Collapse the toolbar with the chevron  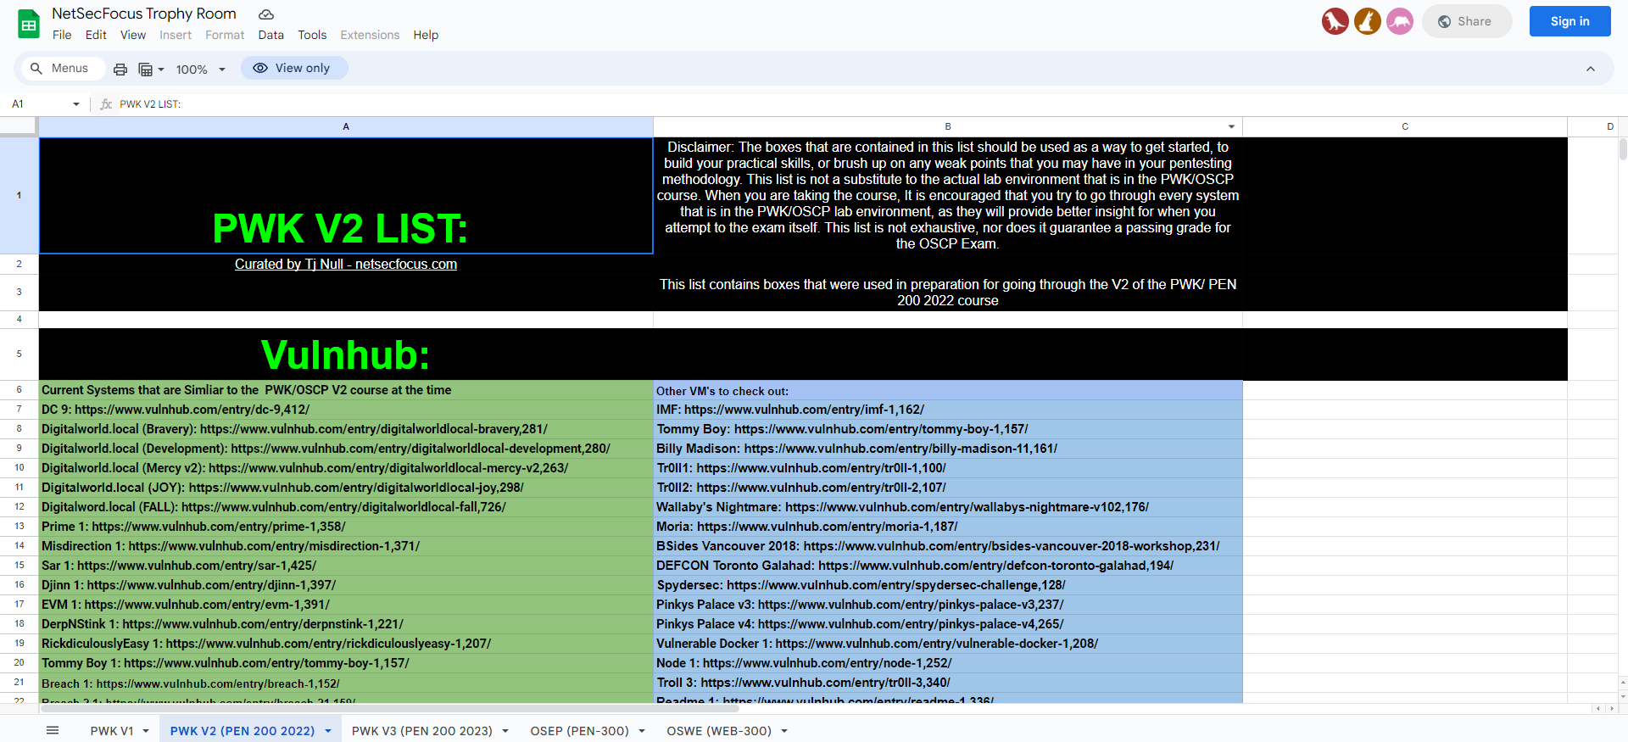pos(1591,69)
